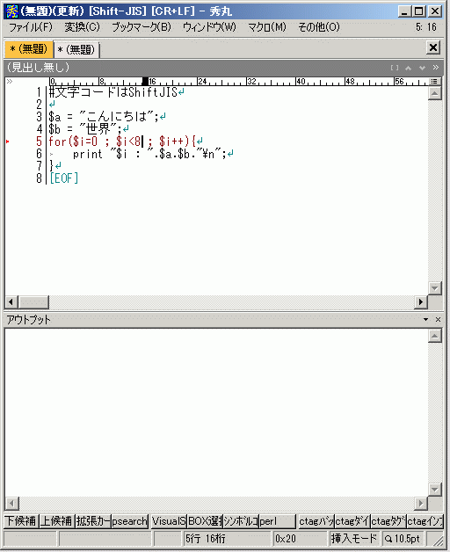Open the ウィンドウ(W) menu
This screenshot has width=450, height=552.
click(x=209, y=27)
